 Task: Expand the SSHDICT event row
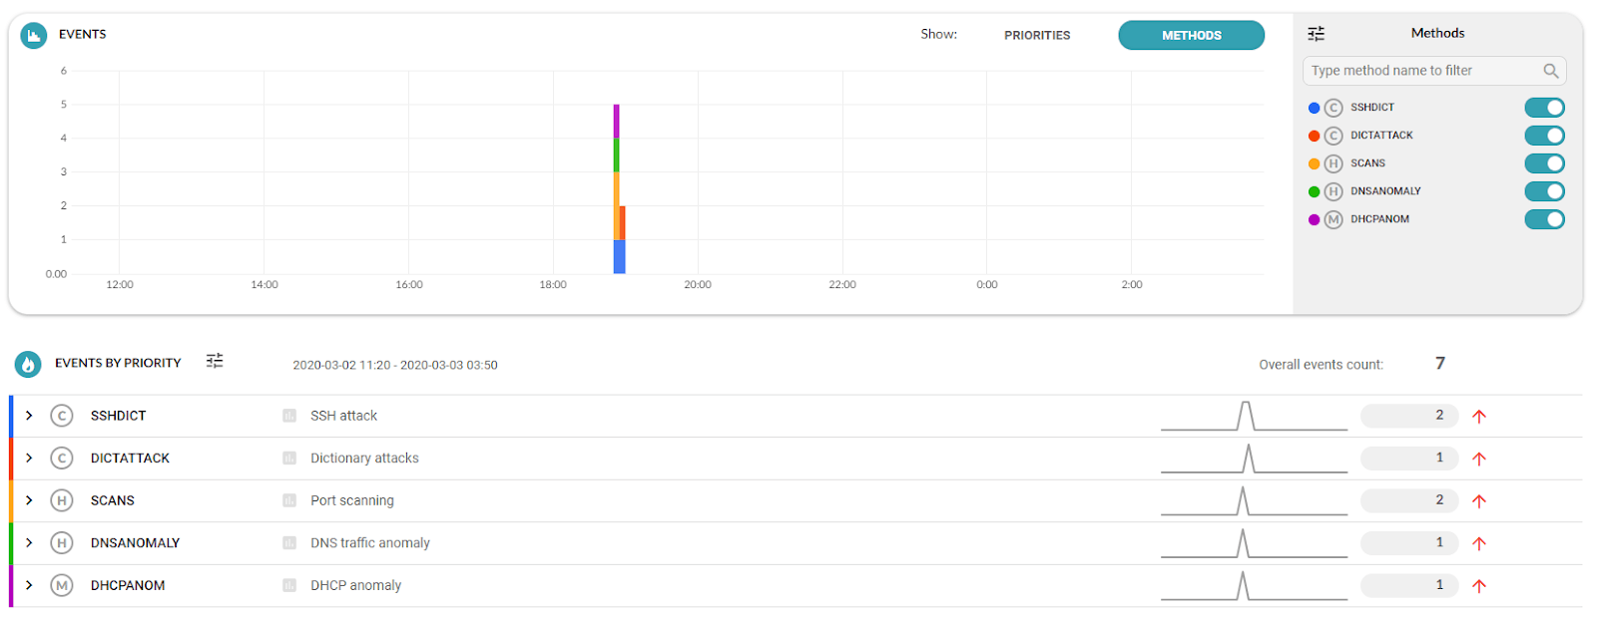[x=29, y=416]
